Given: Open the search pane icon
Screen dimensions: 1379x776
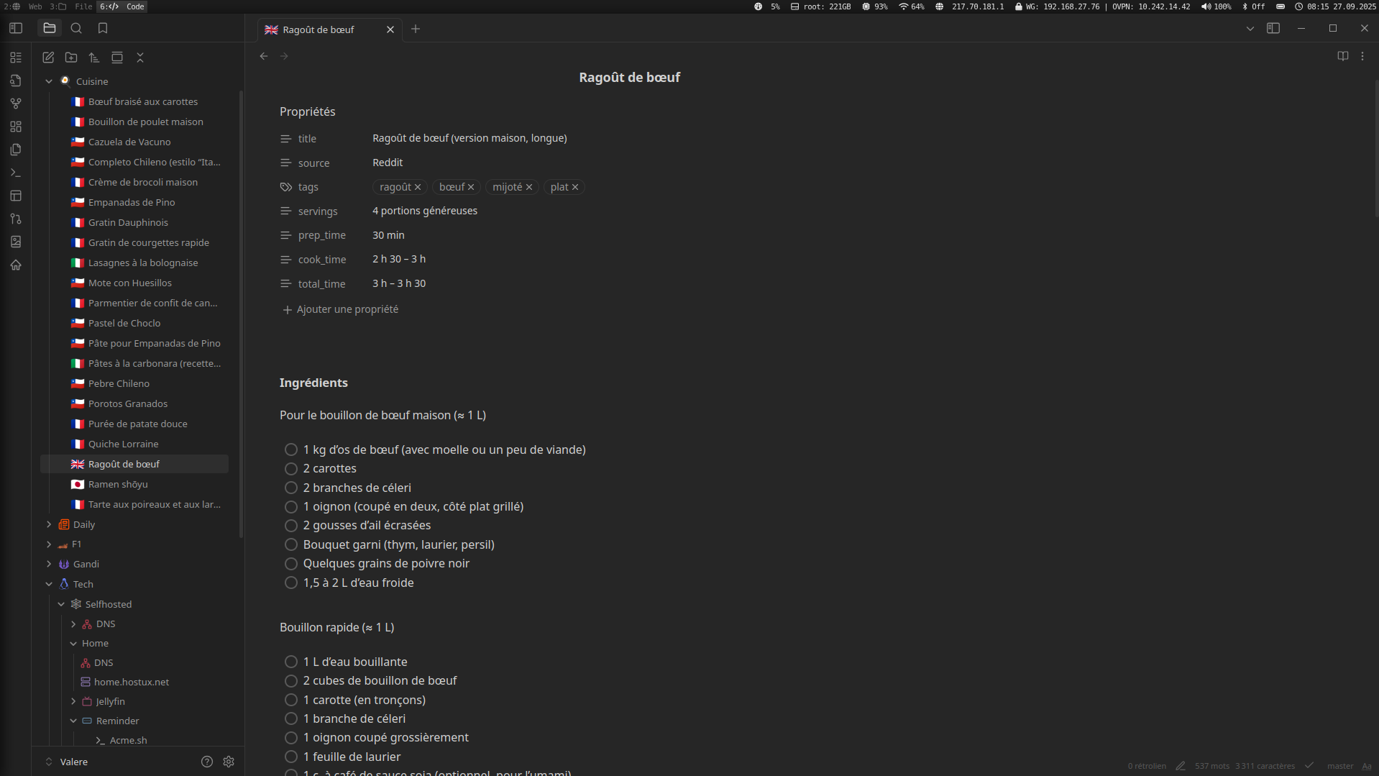Looking at the screenshot, I should pos(76,28).
